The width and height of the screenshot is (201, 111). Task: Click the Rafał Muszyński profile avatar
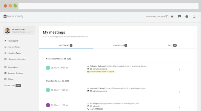click(x=7, y=31)
